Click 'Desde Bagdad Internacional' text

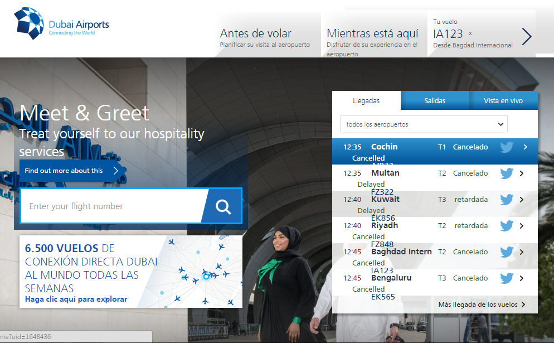(473, 45)
